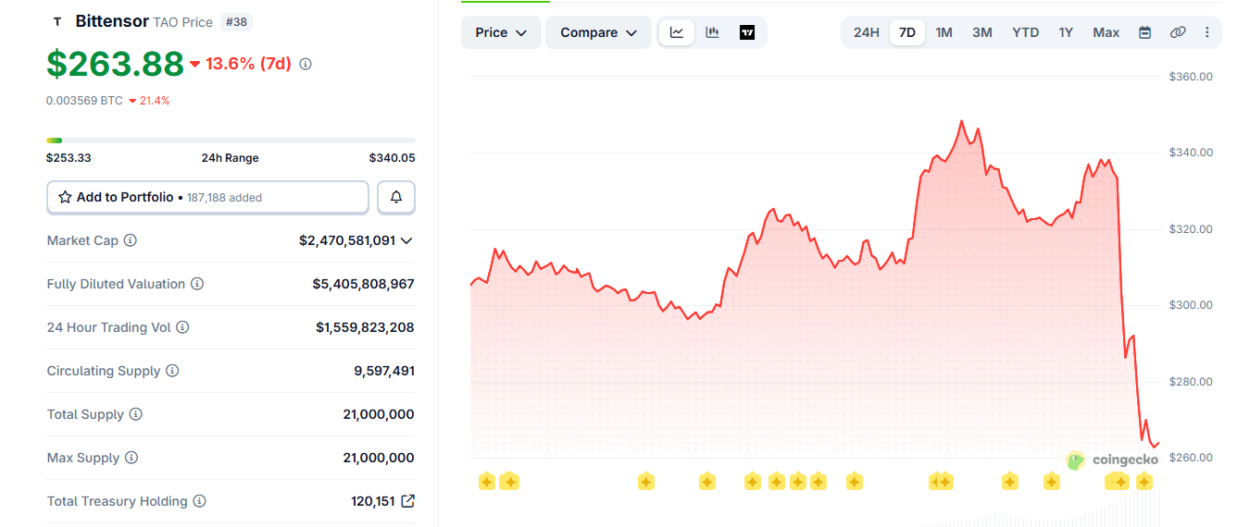Expand the Market Cap value chevron
The height and width of the screenshot is (527, 1237).
[x=406, y=240]
